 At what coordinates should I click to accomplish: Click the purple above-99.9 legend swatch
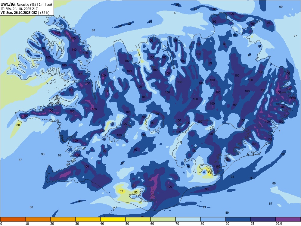click(288, 219)
